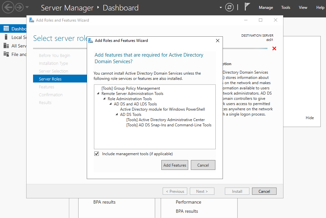Select the Dashboard icon in the sidebar

click(6, 28)
